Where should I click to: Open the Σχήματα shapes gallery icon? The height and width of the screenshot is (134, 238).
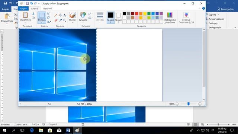(83, 15)
